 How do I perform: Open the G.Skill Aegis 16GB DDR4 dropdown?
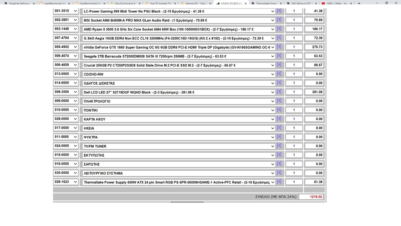pyautogui.click(x=179, y=38)
